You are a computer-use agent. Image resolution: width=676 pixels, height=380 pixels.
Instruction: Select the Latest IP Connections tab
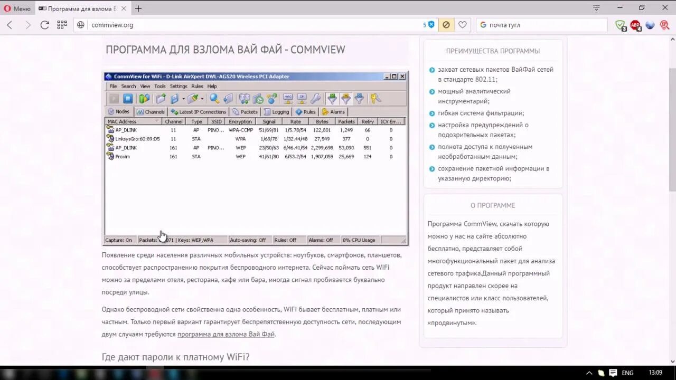tap(198, 112)
